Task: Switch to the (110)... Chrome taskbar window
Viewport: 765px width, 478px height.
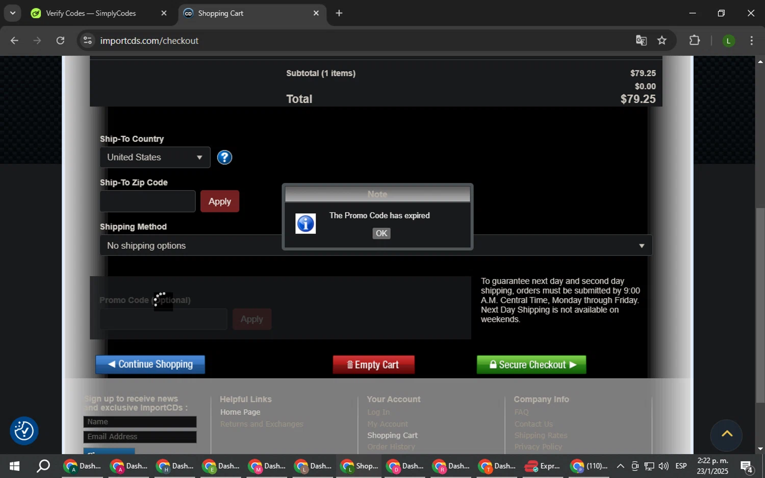Action: (x=589, y=466)
